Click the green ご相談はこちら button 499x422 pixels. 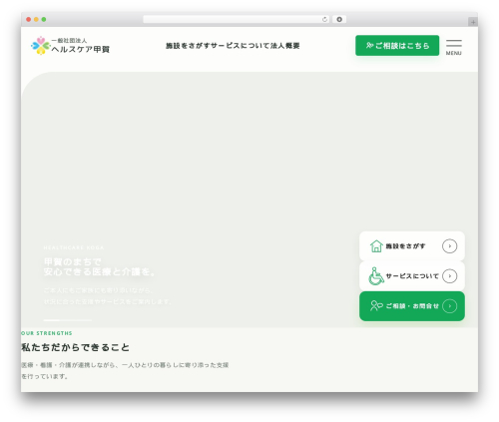click(x=397, y=46)
